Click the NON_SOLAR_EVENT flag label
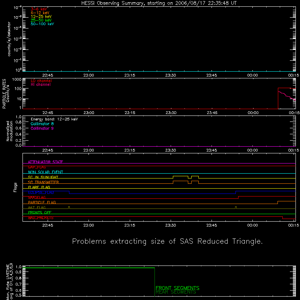Screen dimensions: 300x300 point(45,172)
